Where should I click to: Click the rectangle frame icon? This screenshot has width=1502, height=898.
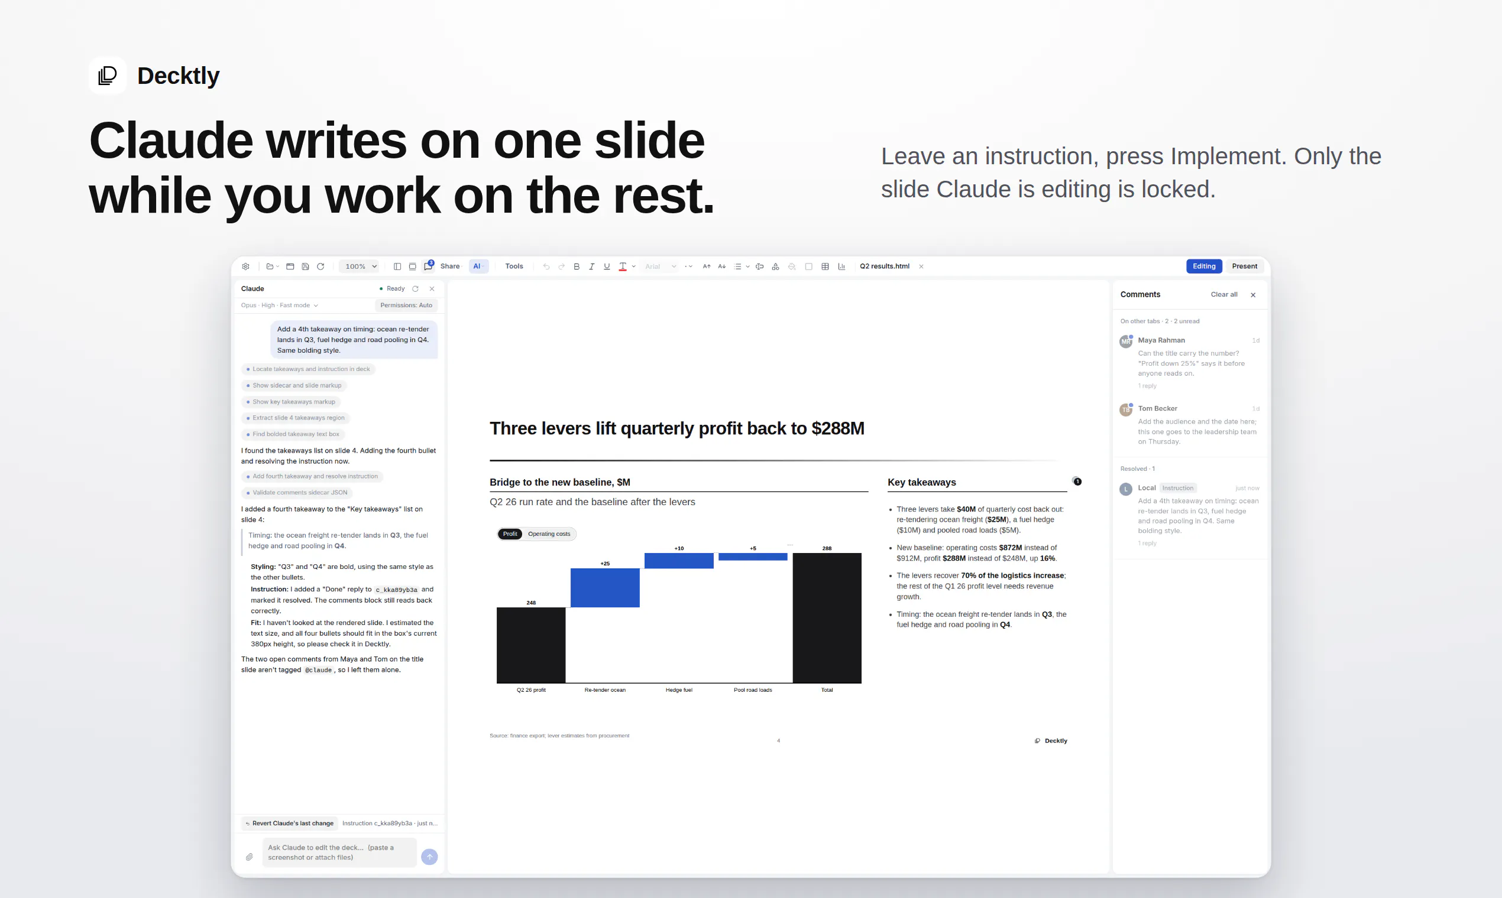pyautogui.click(x=808, y=266)
